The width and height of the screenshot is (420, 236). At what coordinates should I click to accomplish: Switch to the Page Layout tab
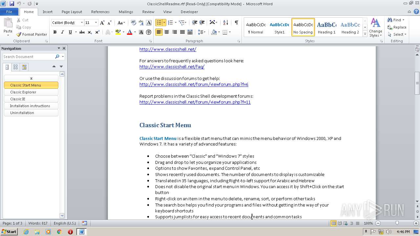(72, 12)
